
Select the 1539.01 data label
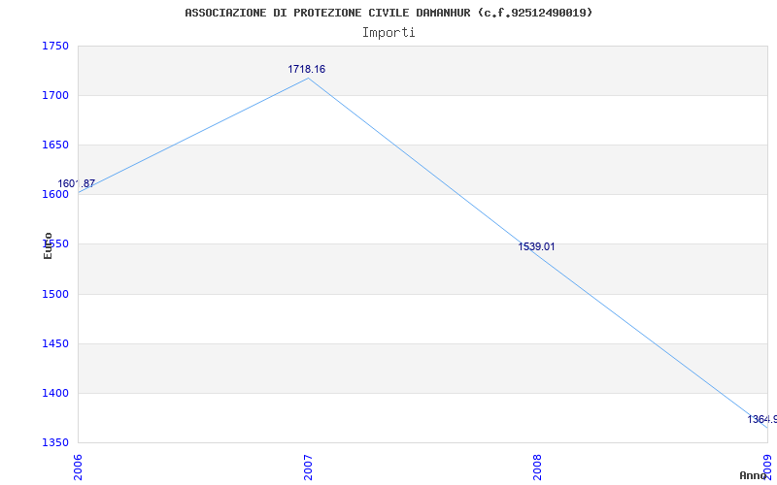pyautogui.click(x=537, y=246)
